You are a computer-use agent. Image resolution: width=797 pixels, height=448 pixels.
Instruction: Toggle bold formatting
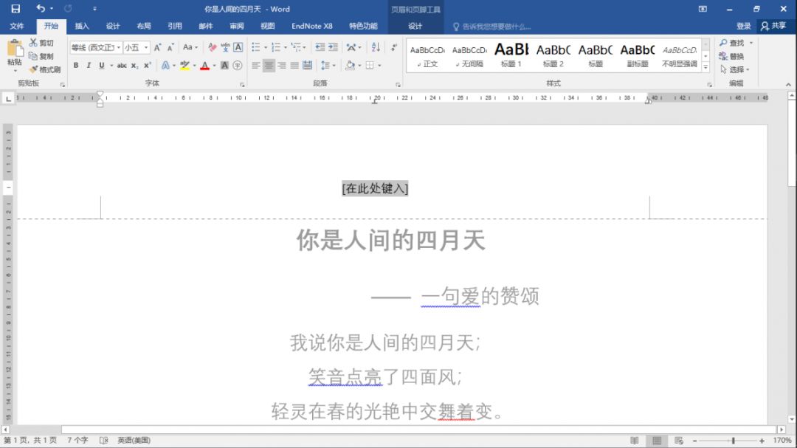[x=76, y=66]
